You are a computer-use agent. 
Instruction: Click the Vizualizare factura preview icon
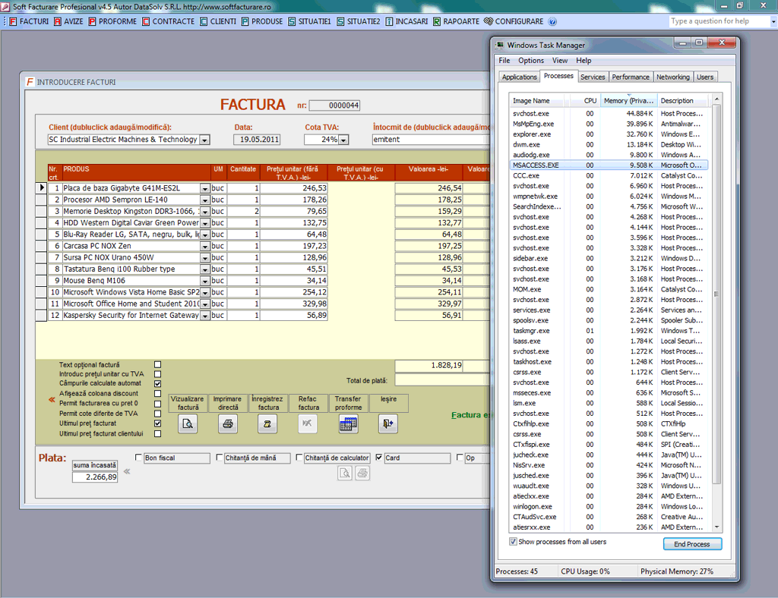[188, 423]
